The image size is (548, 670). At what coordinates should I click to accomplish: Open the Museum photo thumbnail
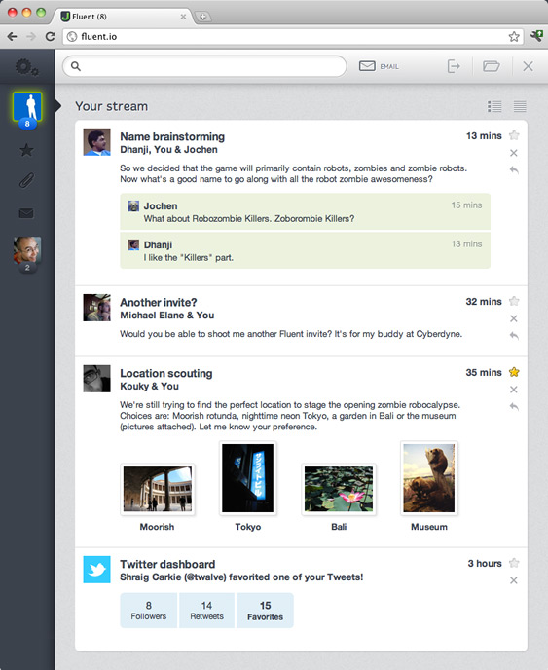click(x=429, y=478)
